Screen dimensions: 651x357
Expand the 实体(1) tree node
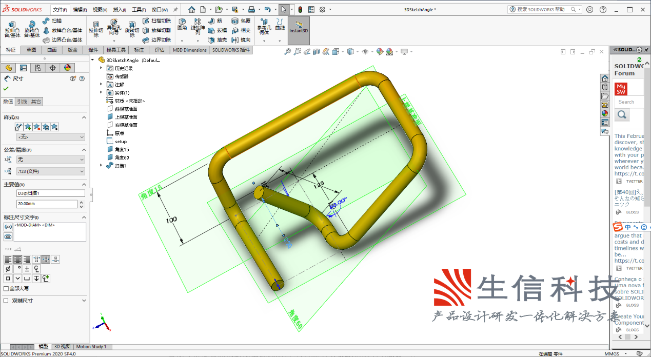[x=101, y=93]
